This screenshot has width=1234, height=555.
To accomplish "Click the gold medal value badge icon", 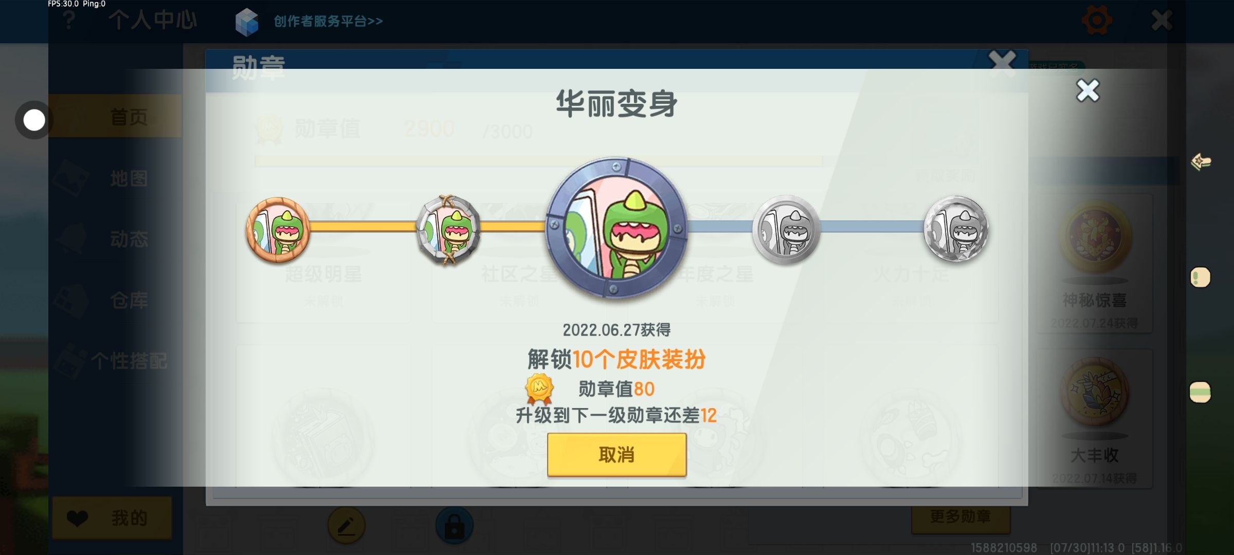I will point(539,389).
